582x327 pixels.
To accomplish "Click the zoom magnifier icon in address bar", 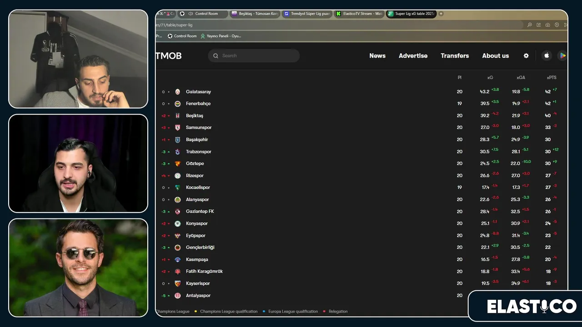I will [x=530, y=25].
